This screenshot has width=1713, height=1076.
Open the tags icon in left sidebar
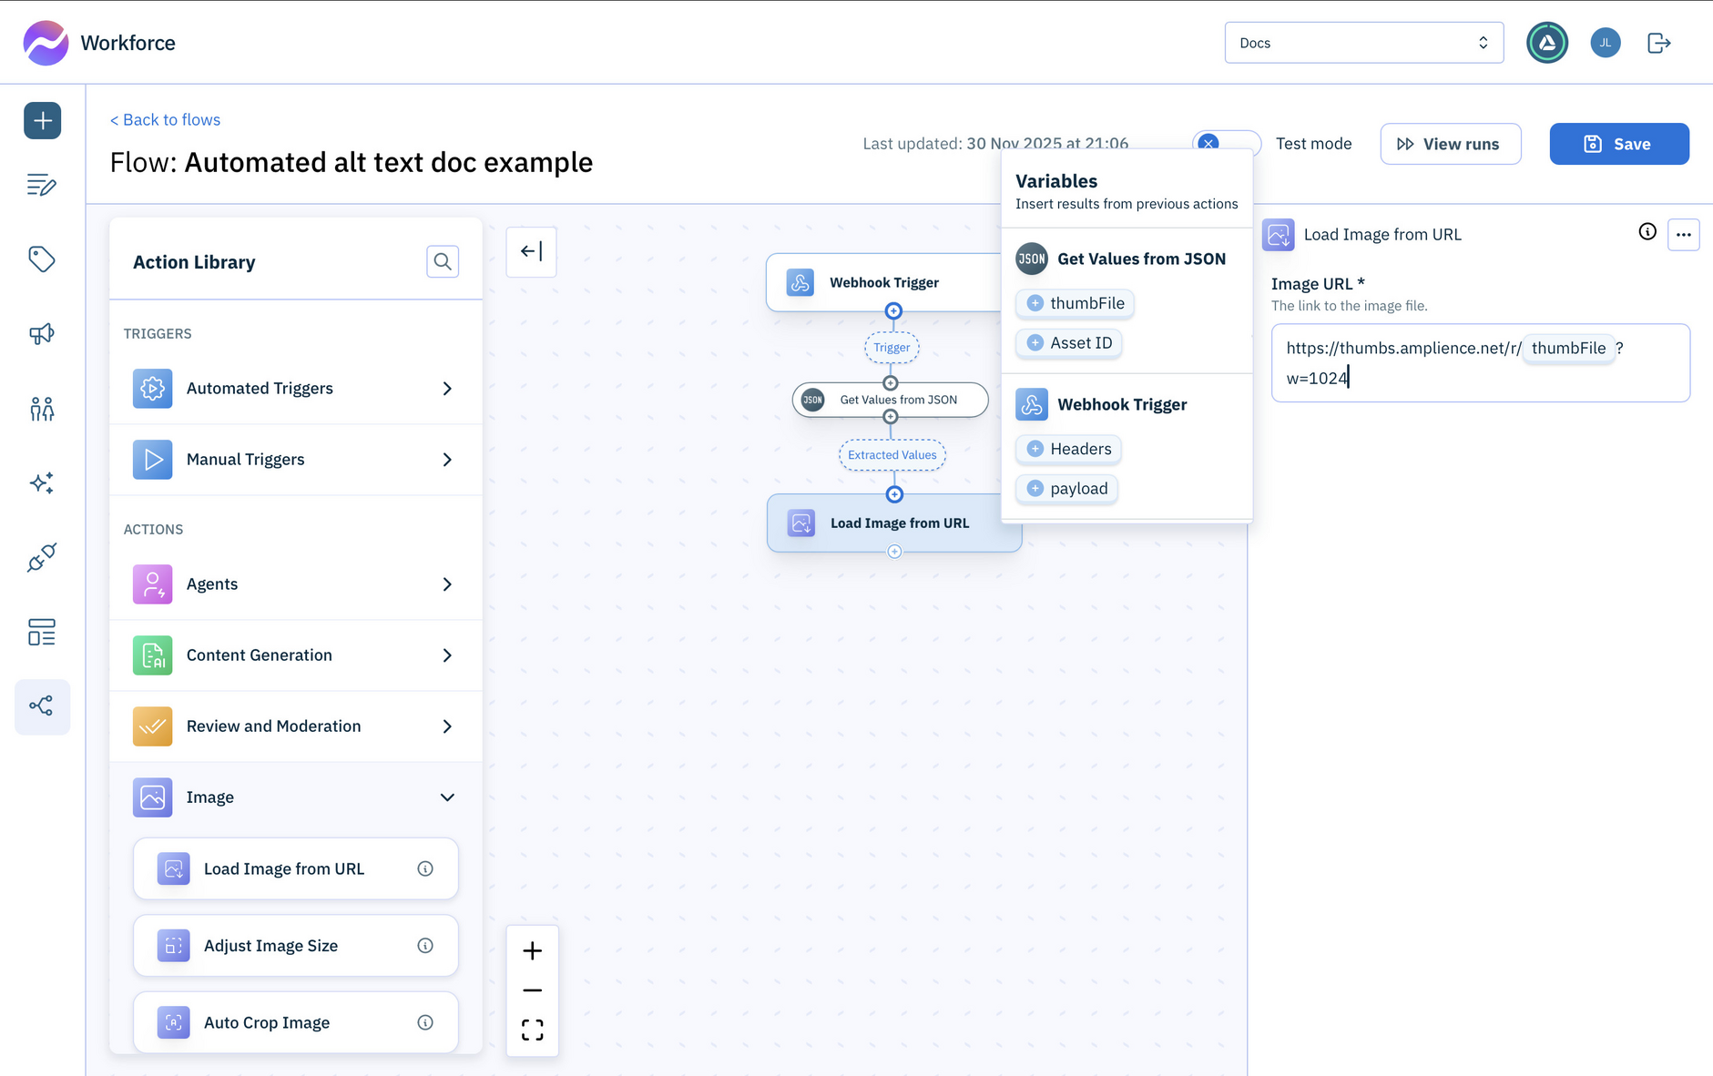tap(42, 259)
